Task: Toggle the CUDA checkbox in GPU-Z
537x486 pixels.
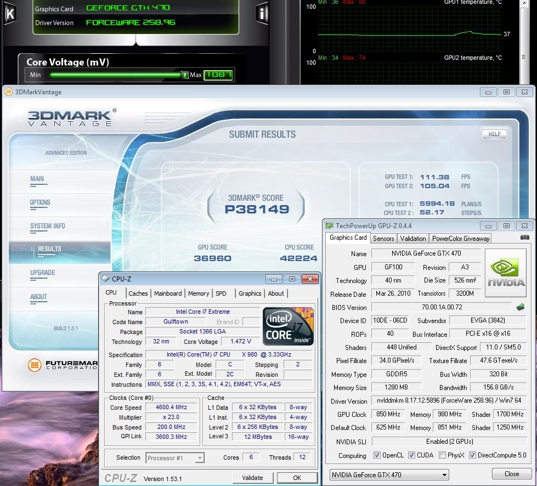Action: (411, 455)
